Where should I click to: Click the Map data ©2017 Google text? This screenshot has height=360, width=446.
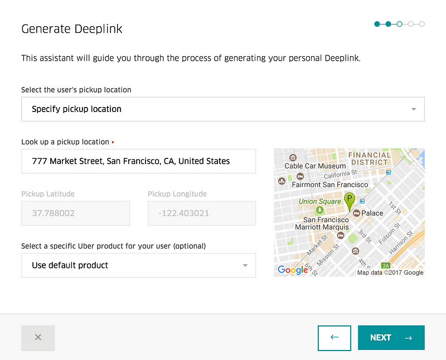click(x=390, y=273)
